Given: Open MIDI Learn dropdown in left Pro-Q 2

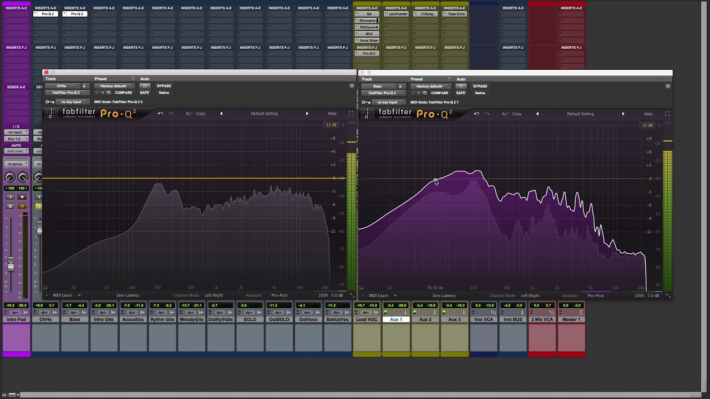Looking at the screenshot, I should 67,295.
